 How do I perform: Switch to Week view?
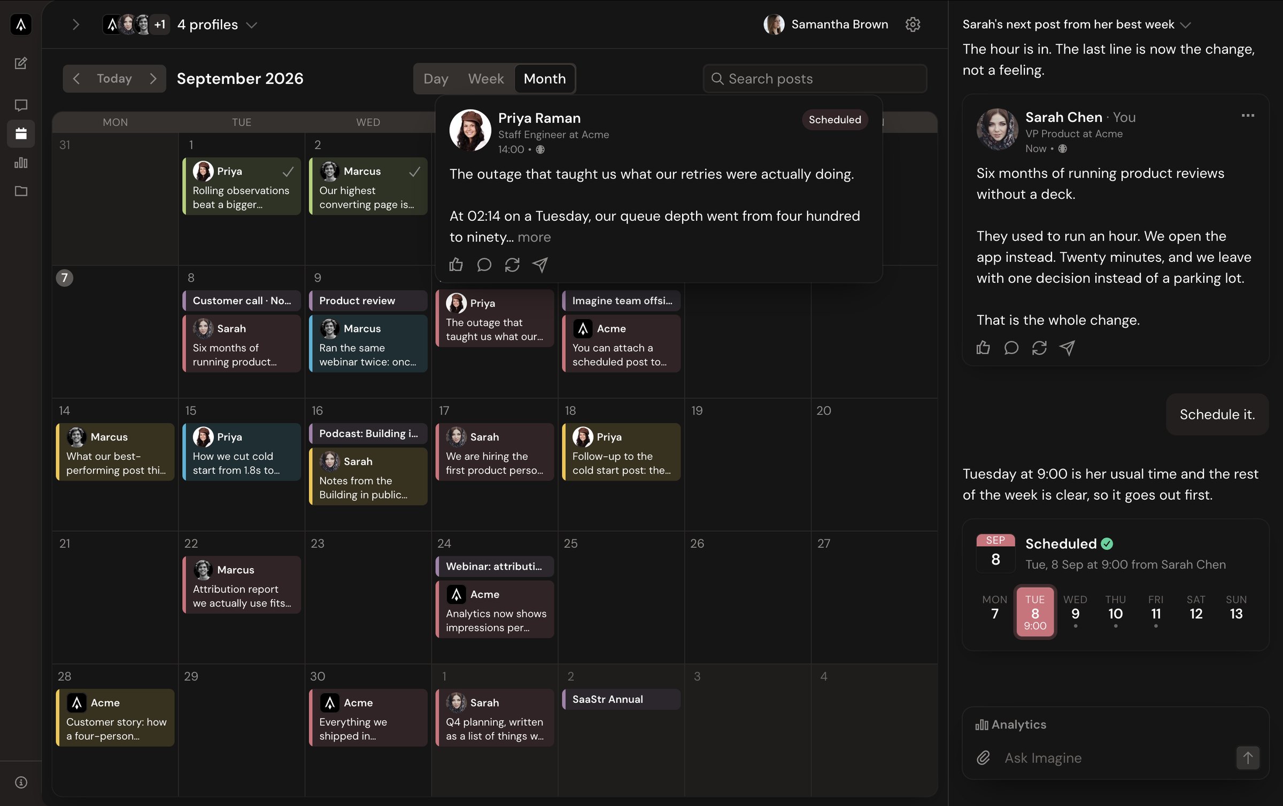[486, 79]
